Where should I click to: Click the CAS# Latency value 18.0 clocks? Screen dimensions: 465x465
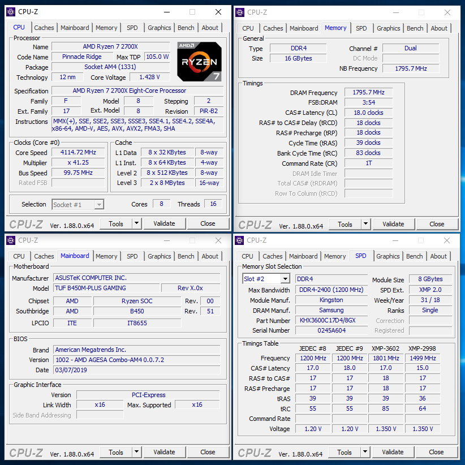point(369,113)
